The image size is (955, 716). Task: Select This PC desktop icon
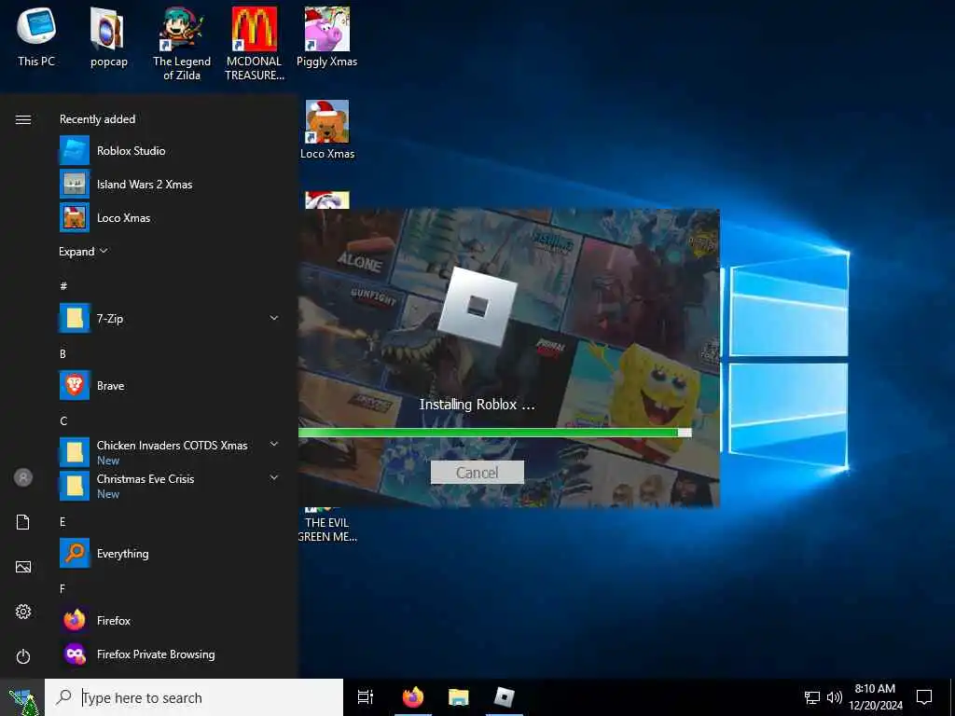tap(36, 36)
